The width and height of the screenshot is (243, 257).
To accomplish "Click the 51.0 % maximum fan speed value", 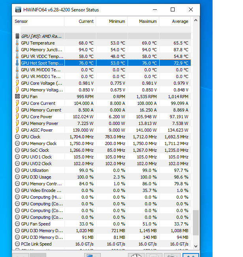I will (149, 224).
